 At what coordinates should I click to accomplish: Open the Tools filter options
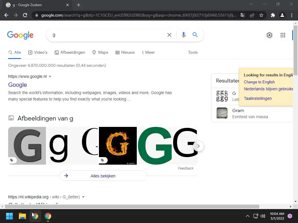pos(193,52)
